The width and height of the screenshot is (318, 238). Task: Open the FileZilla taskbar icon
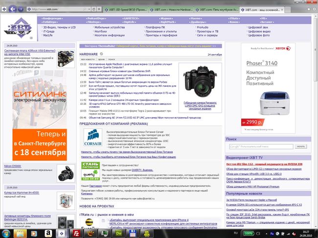[76, 234]
